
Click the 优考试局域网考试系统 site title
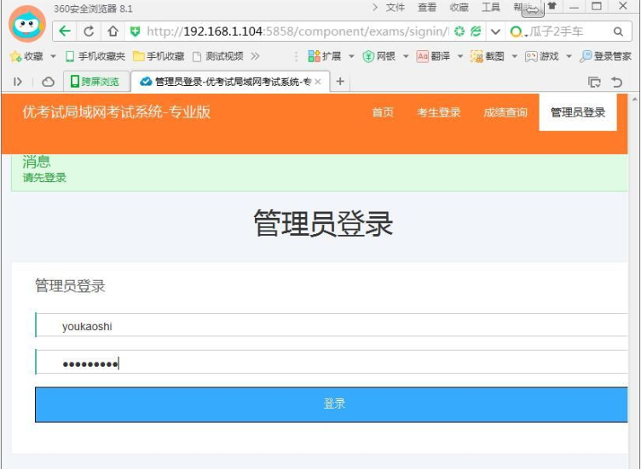tap(117, 112)
